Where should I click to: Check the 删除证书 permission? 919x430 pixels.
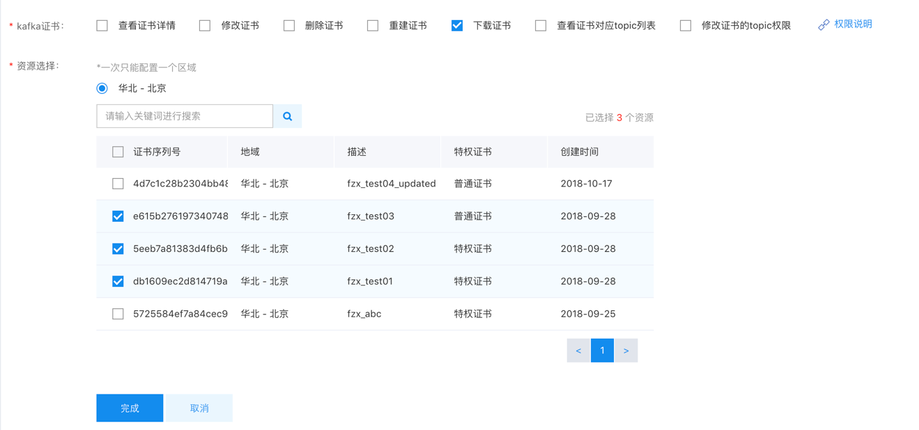click(x=289, y=26)
